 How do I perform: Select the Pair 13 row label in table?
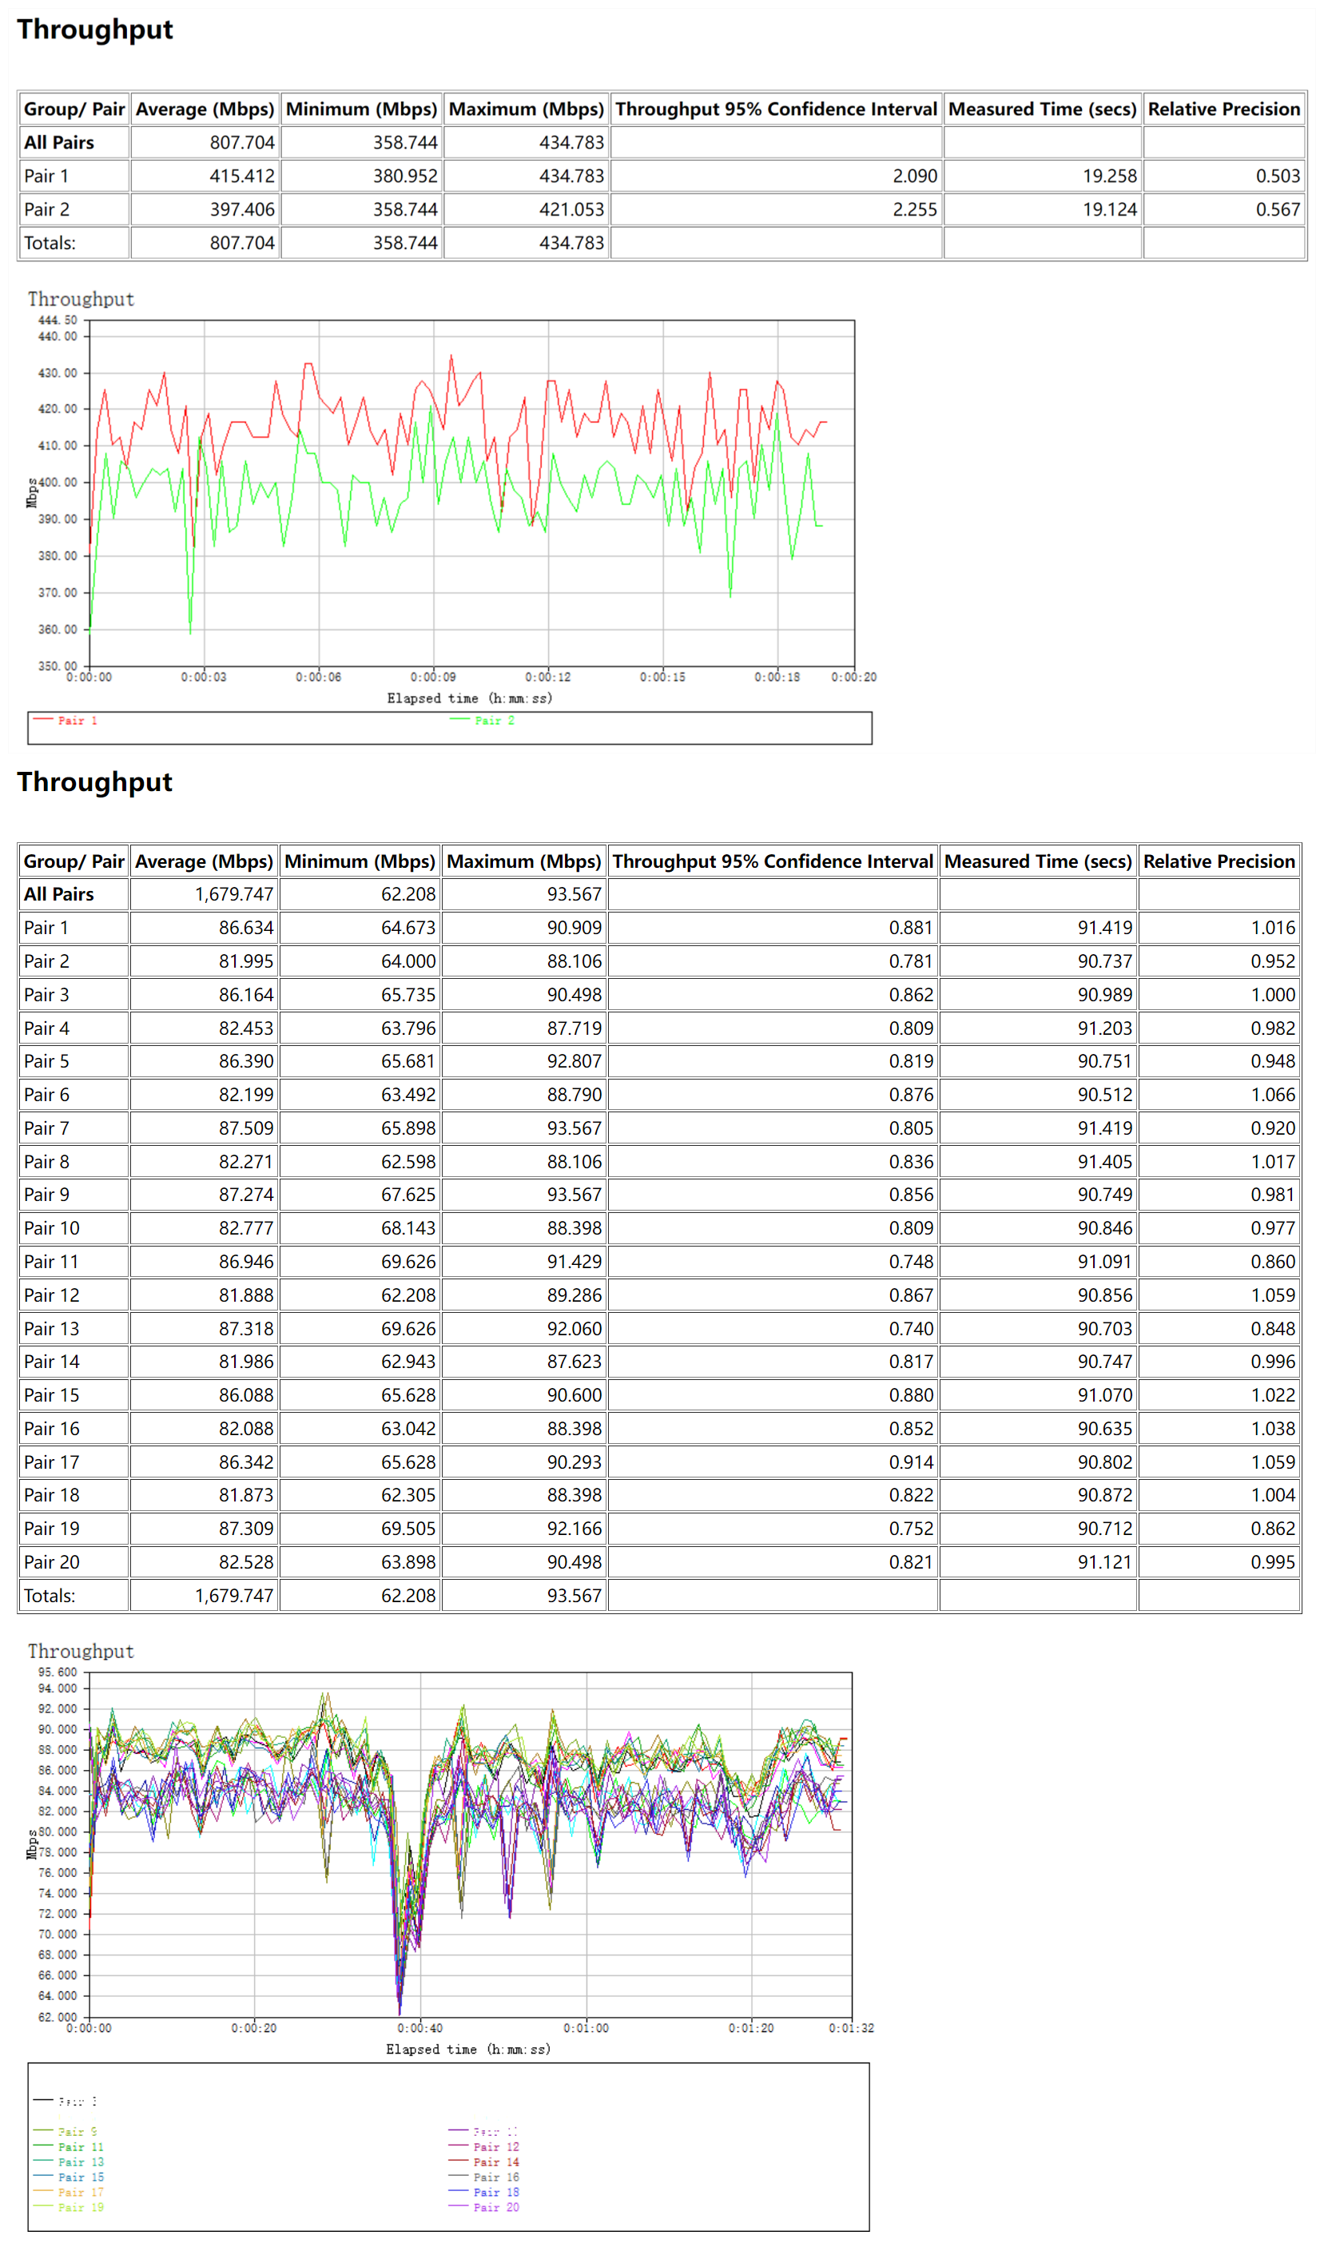coord(52,1329)
